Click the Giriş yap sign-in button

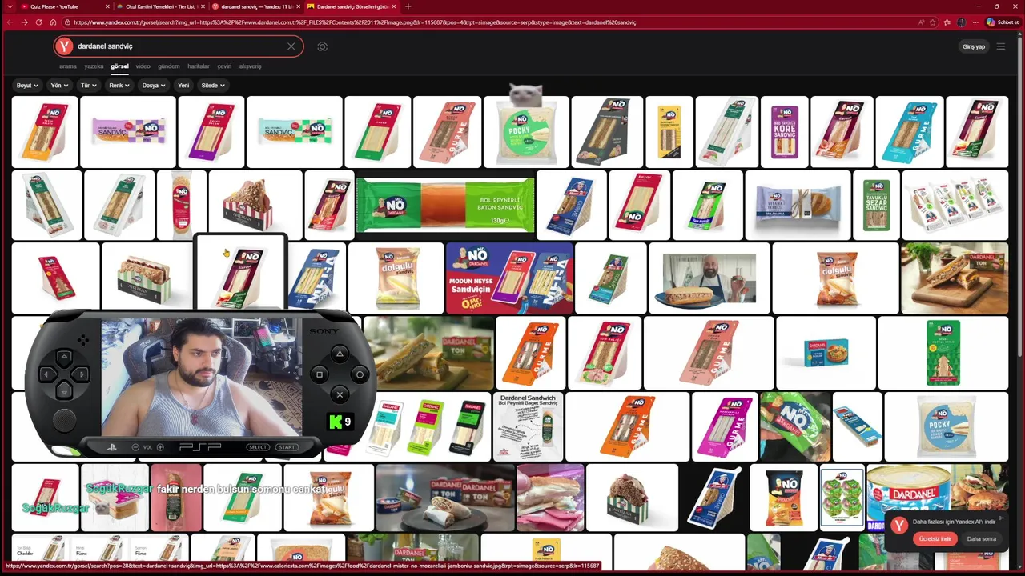pyautogui.click(x=974, y=46)
